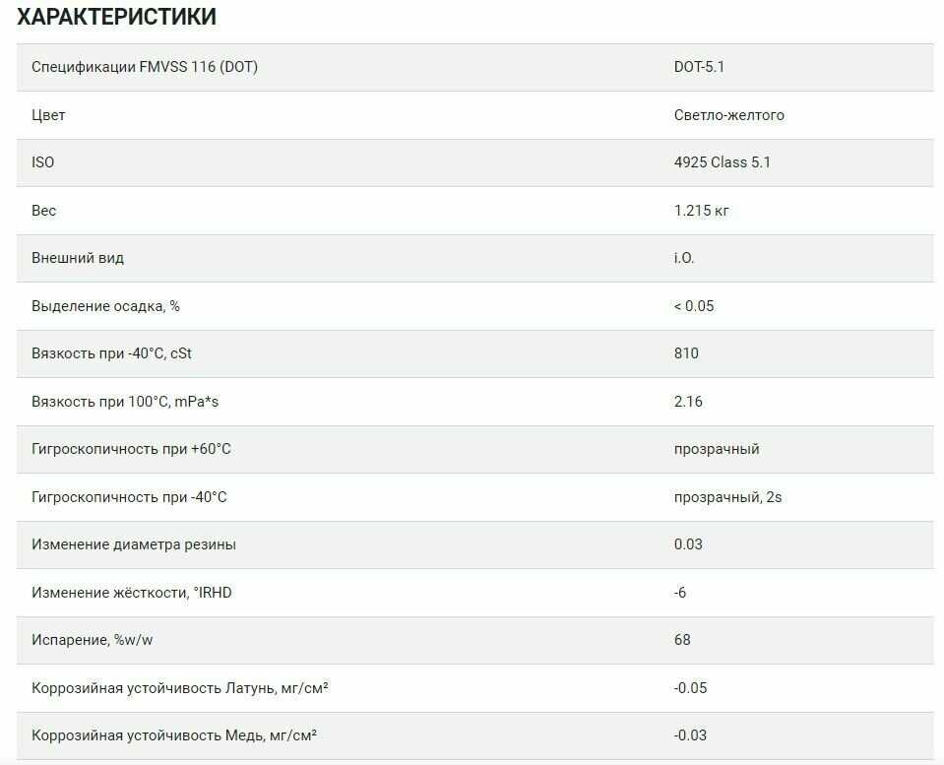Click the Светло-желтого color value
Screen dimensions: 944x765
pos(728,115)
